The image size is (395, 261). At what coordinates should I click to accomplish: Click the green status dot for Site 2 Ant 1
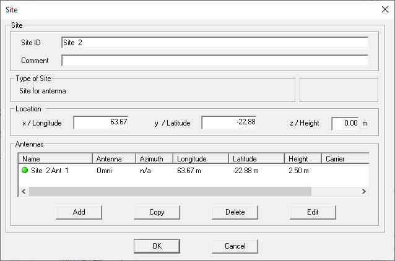pos(25,170)
